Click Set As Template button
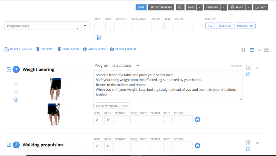Image resolution: width=276 pixels, height=156 pixels. [161, 7]
